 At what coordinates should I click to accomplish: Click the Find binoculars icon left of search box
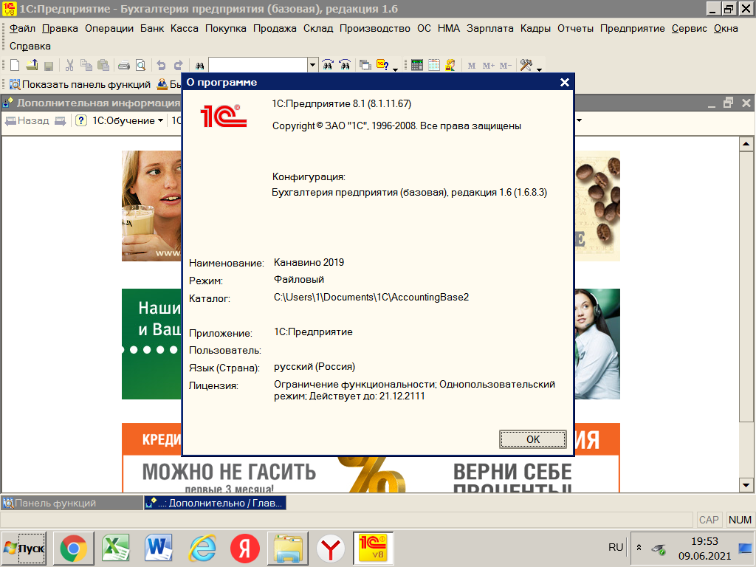[199, 65]
